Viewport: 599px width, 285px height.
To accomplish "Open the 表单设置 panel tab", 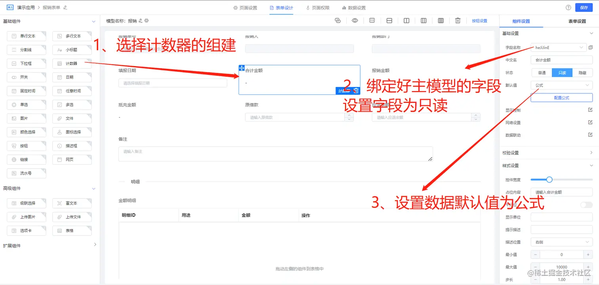I will 577,21.
